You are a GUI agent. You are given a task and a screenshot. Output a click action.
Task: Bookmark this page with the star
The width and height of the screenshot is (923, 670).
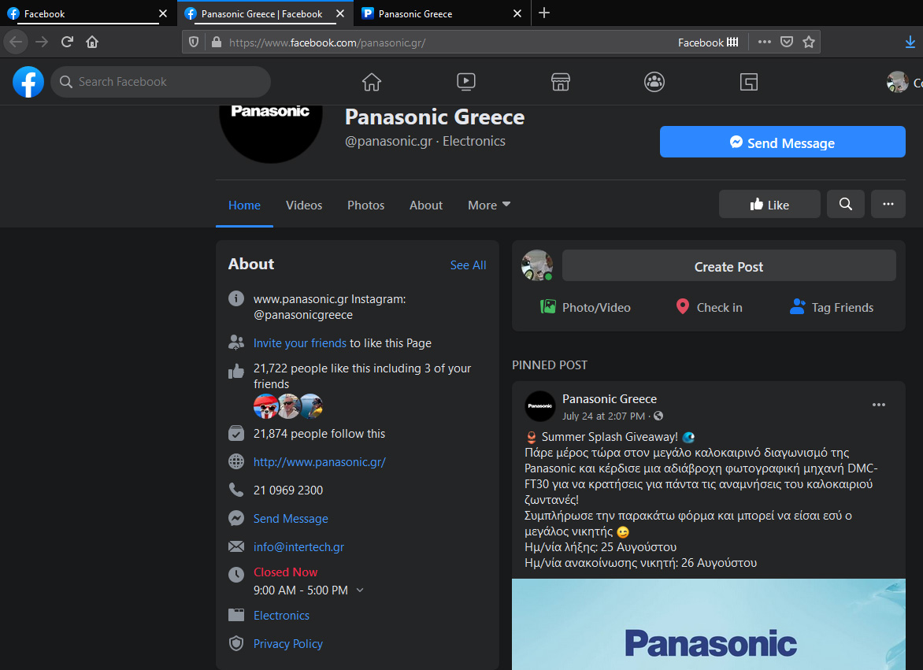(809, 42)
